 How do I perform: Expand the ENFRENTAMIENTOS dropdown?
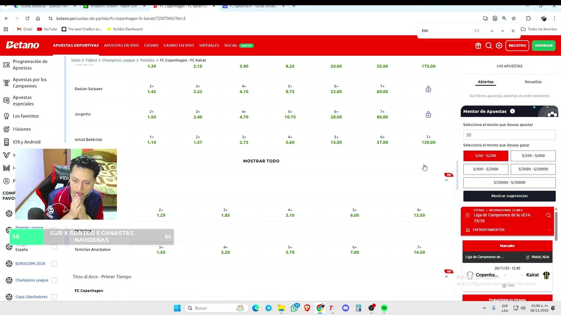tap(549, 230)
